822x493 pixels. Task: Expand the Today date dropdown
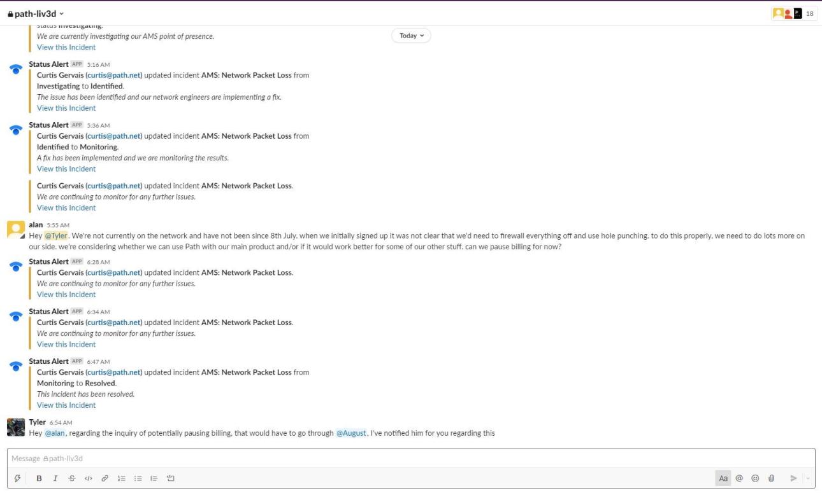(x=411, y=36)
